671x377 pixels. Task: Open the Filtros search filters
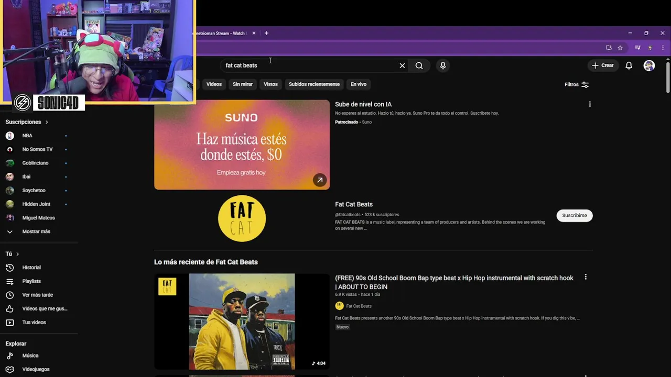[577, 84]
